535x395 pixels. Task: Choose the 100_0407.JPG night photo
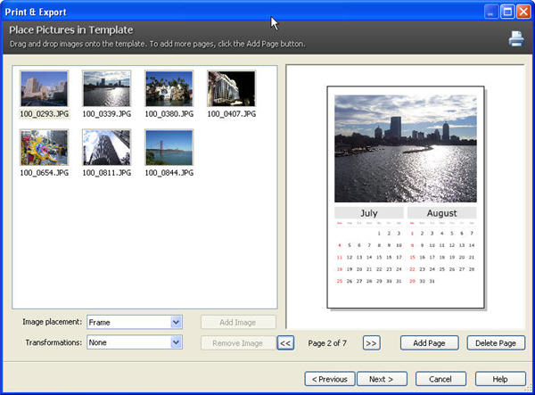click(x=232, y=89)
